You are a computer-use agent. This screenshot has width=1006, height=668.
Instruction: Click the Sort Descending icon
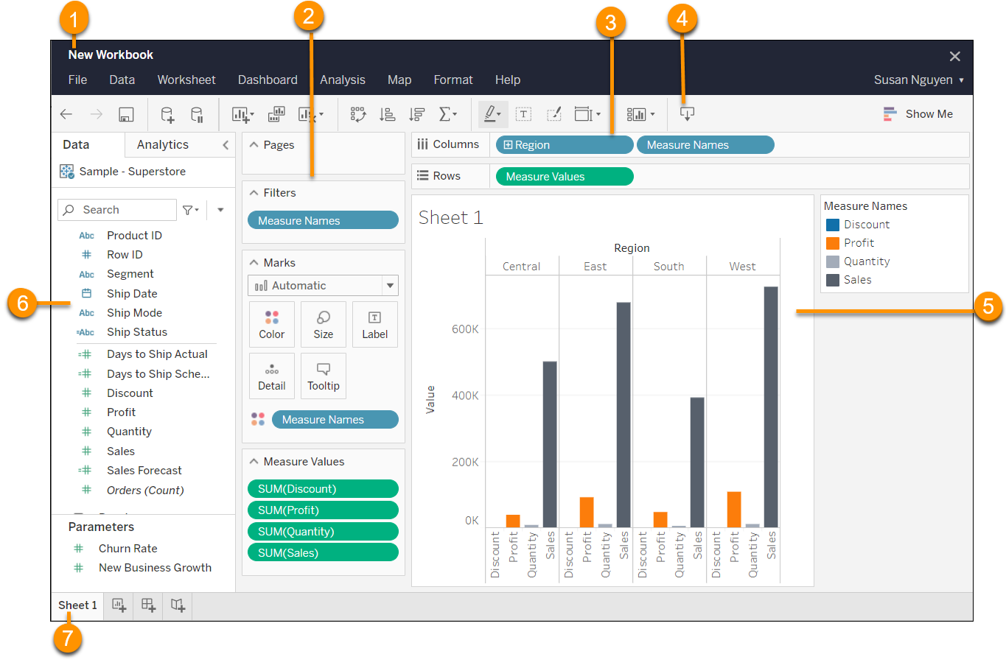(x=417, y=114)
